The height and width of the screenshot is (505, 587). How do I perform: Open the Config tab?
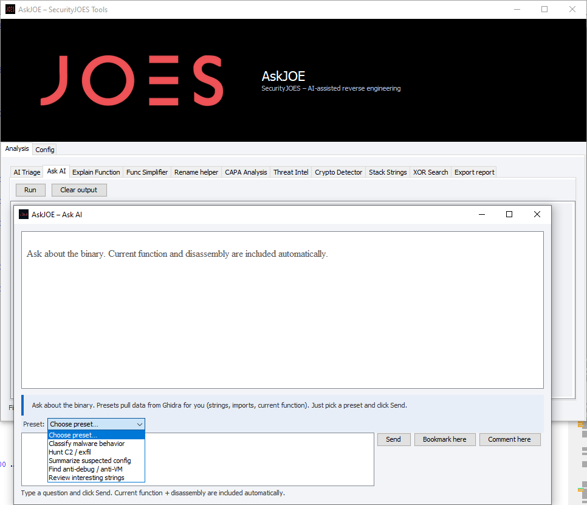[x=45, y=150]
